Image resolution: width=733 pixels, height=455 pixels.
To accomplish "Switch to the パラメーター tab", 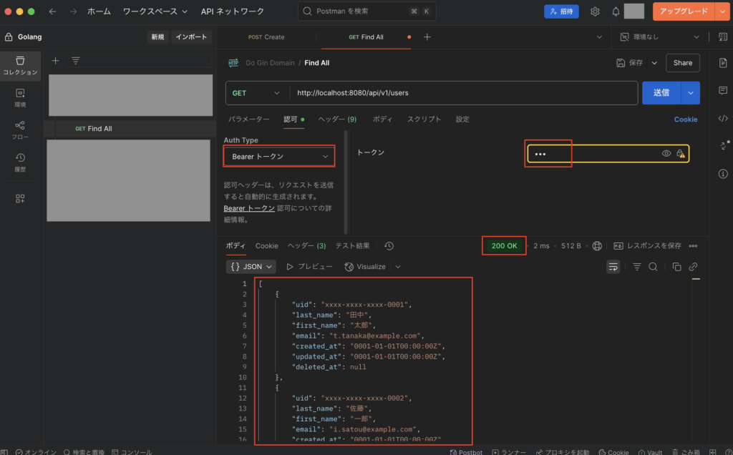I will pos(248,119).
